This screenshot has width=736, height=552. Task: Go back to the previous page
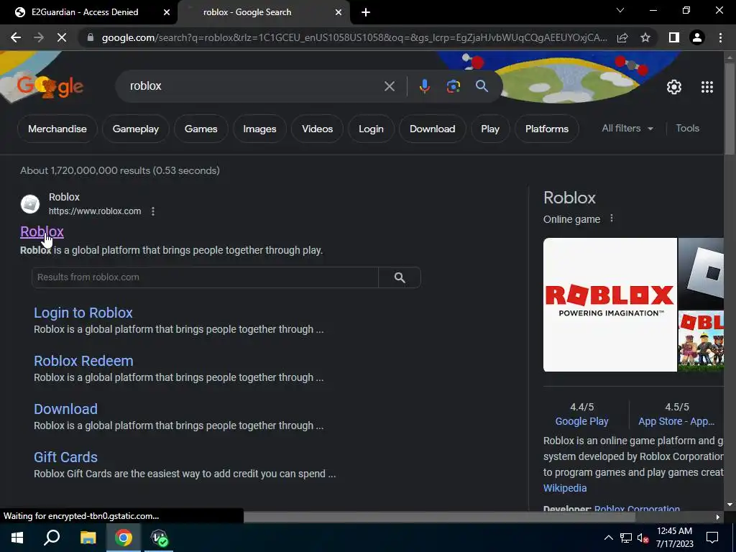click(x=16, y=37)
